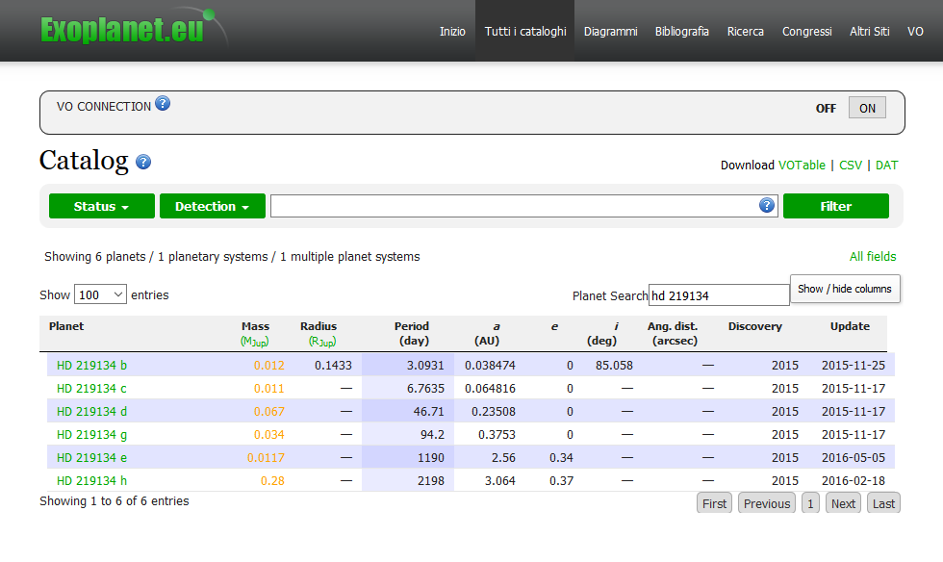Open HD 219134 c planet page
The height and width of the screenshot is (562, 943).
tap(91, 388)
